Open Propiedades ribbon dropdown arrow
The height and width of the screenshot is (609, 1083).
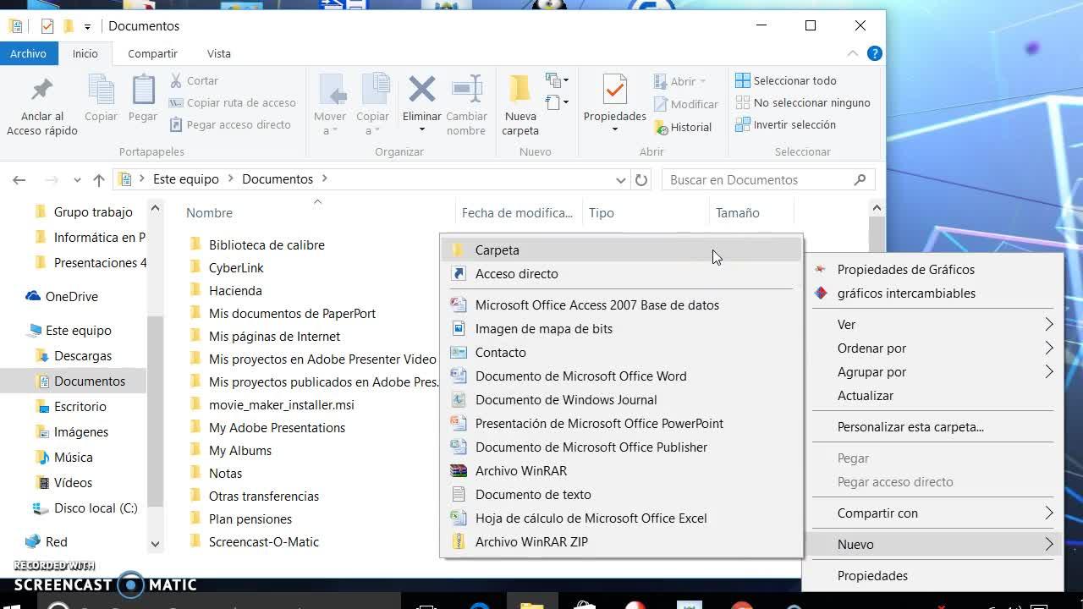615,129
